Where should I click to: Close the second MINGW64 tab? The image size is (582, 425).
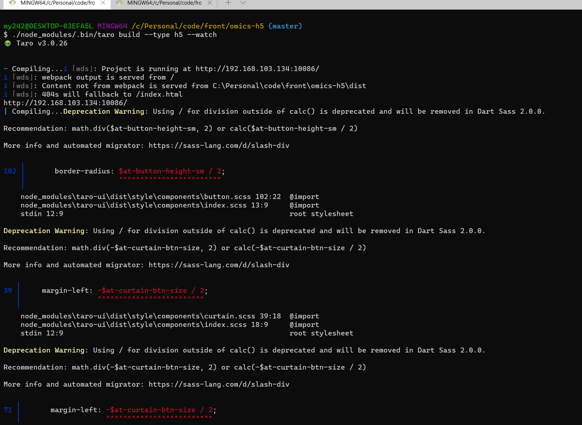[210, 3]
